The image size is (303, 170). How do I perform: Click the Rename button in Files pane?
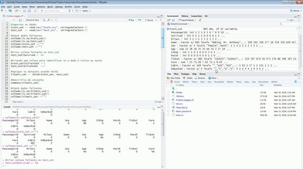point(200,78)
